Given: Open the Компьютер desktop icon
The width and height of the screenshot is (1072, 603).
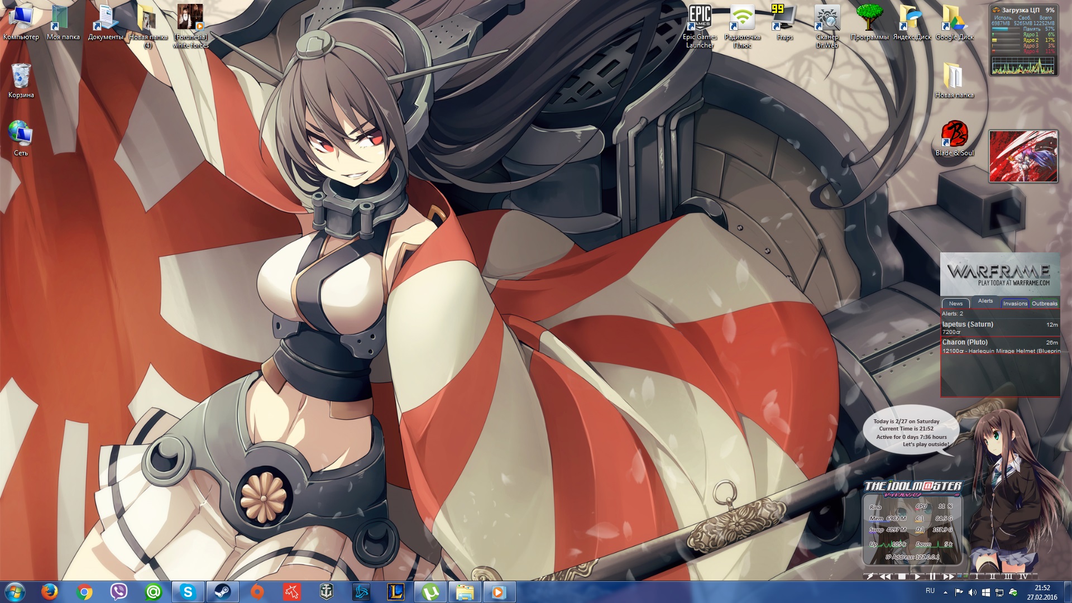Looking at the screenshot, I should (21, 23).
